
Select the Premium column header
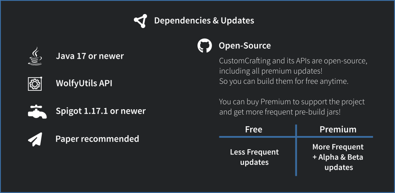338,129
